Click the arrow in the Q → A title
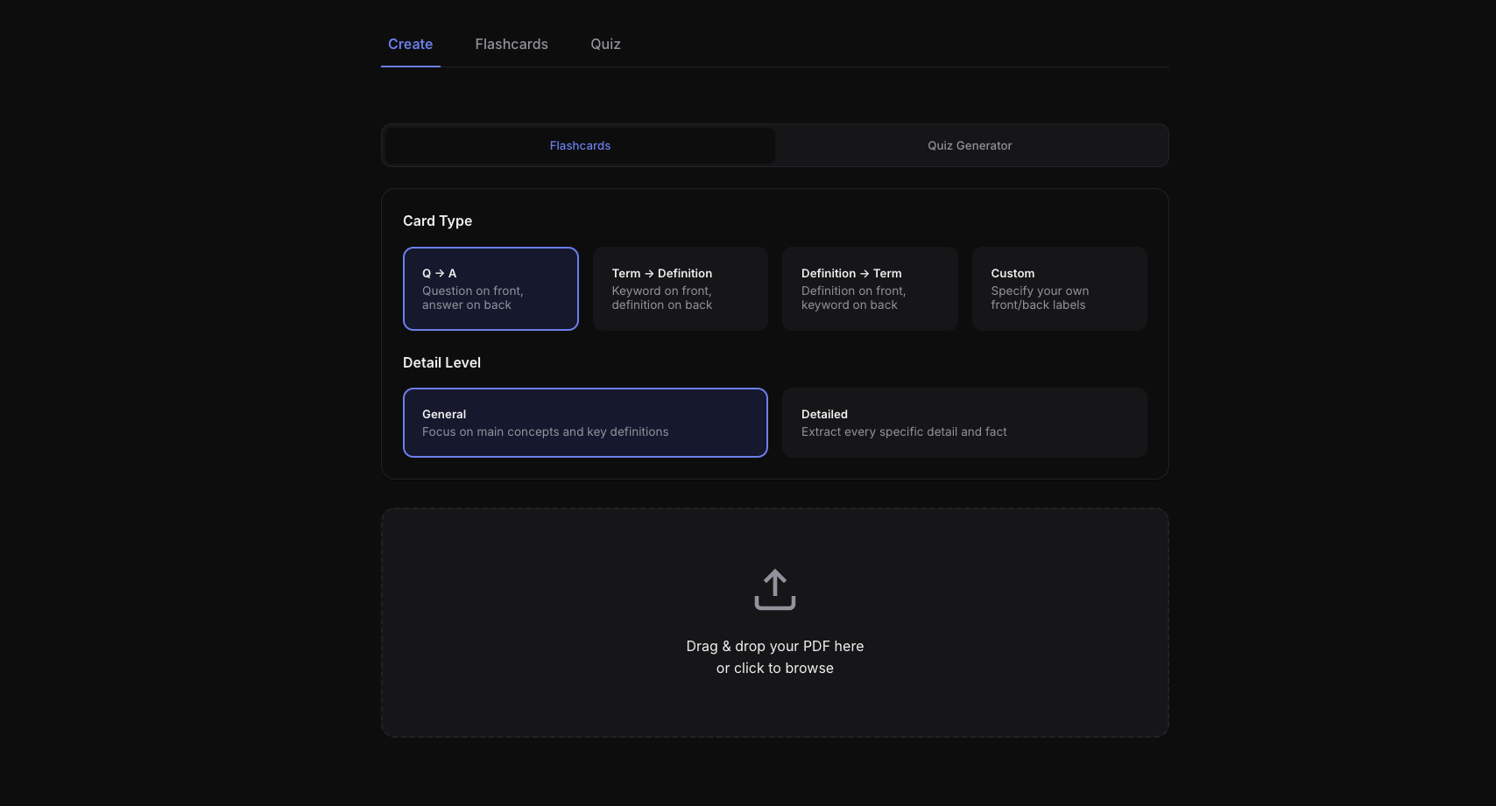Viewport: 1496px width, 806px height. tap(440, 273)
